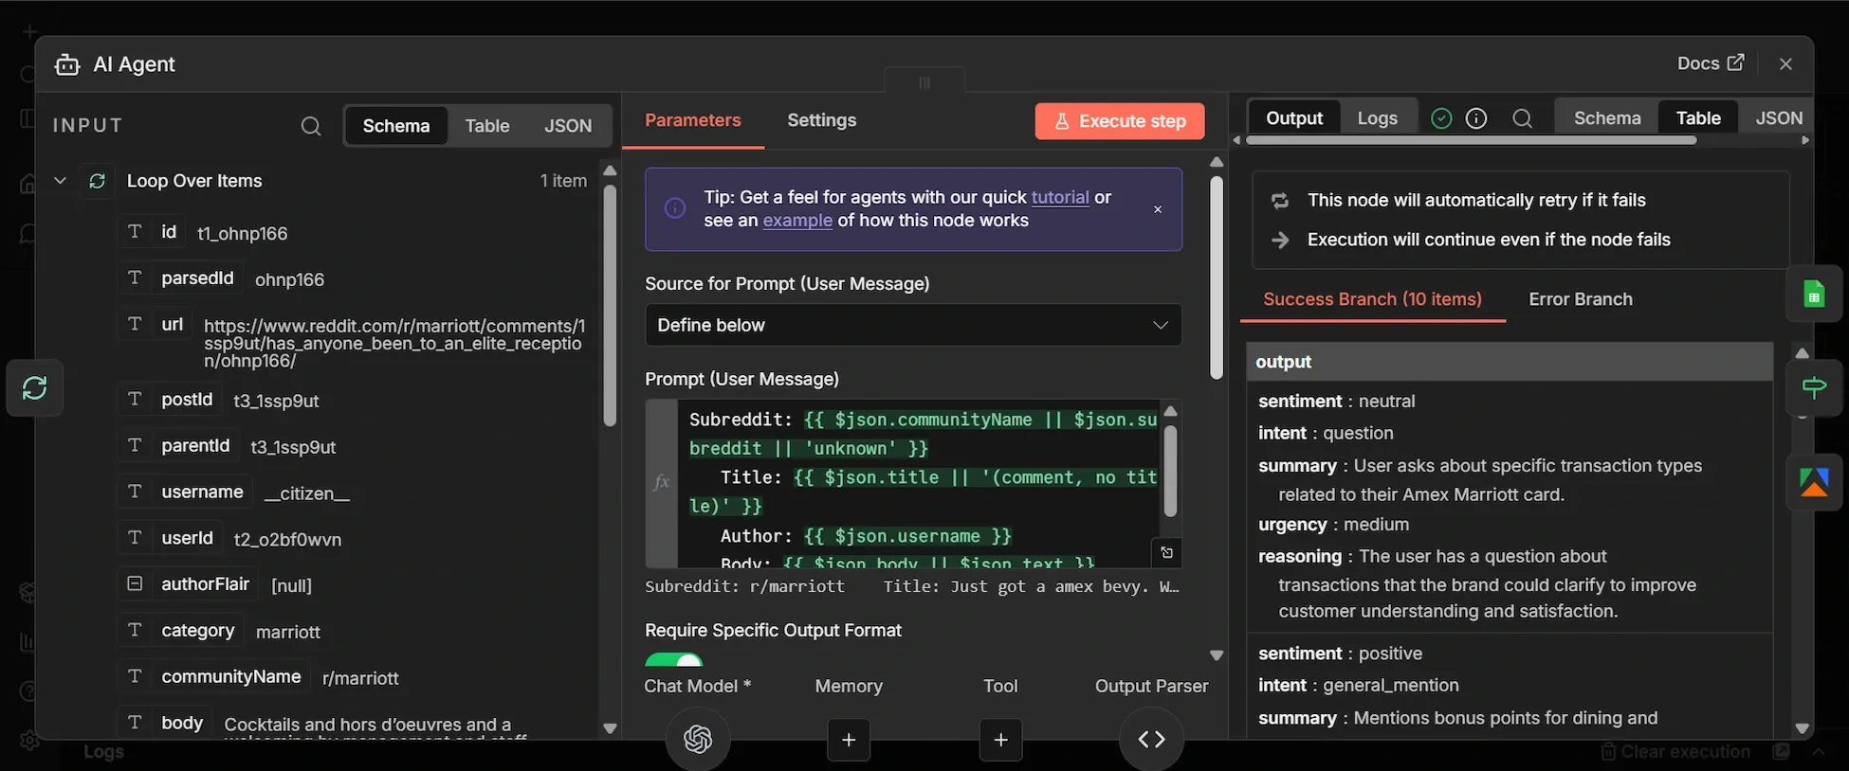Screen dimensions: 1849x771
Task: Click the retry arrows icon in output notice
Action: coord(1280,200)
